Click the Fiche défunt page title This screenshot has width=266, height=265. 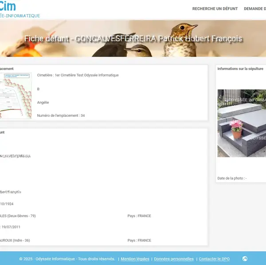click(133, 39)
